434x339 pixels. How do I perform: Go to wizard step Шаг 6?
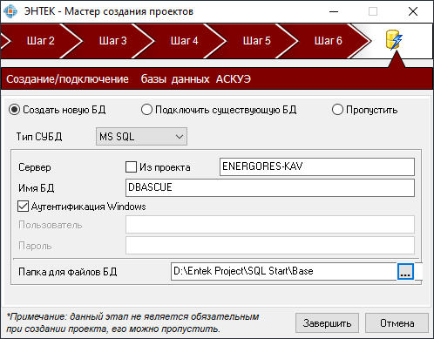[329, 41]
